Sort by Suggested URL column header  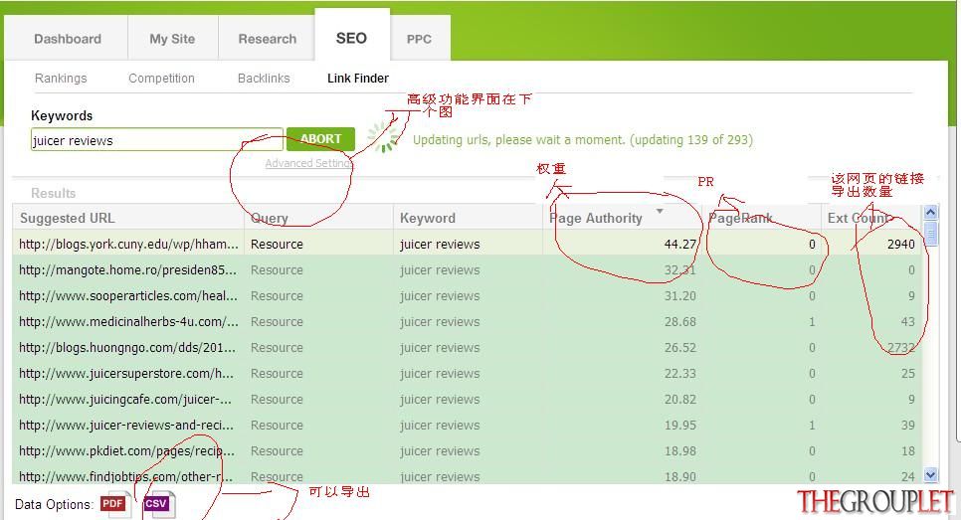(128, 218)
